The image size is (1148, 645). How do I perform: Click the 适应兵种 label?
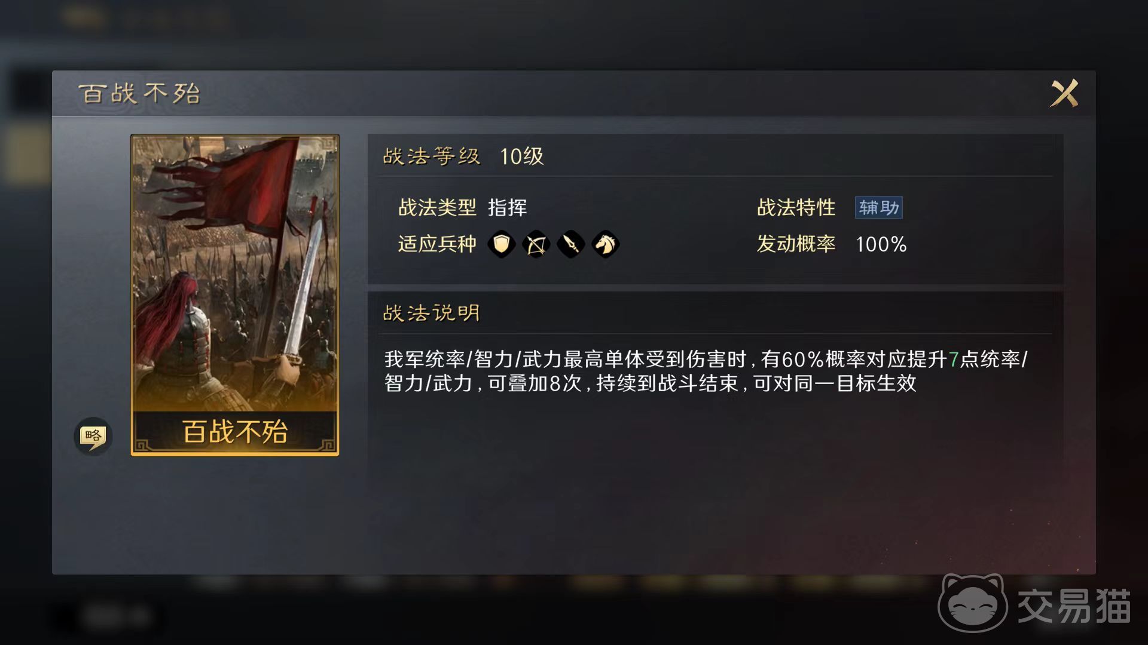click(437, 244)
